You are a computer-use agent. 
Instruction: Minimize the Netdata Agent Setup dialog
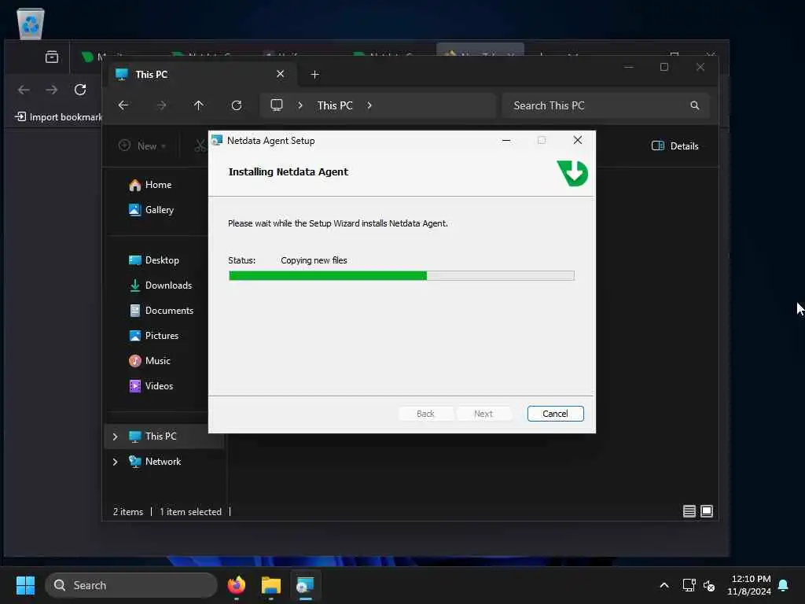[506, 140]
